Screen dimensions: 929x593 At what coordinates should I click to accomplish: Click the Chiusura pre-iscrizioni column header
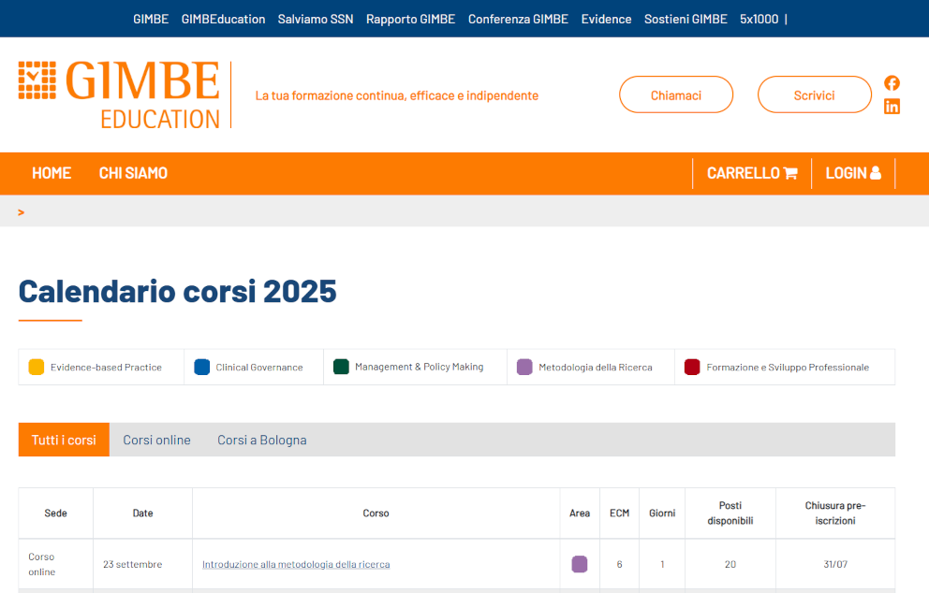point(834,513)
